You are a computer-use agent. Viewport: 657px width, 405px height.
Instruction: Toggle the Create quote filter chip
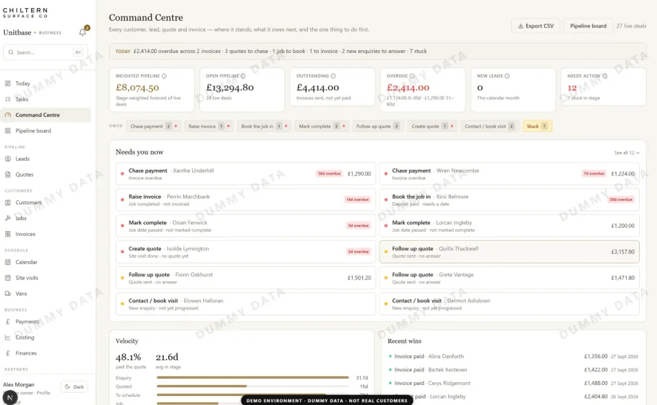tap(432, 126)
